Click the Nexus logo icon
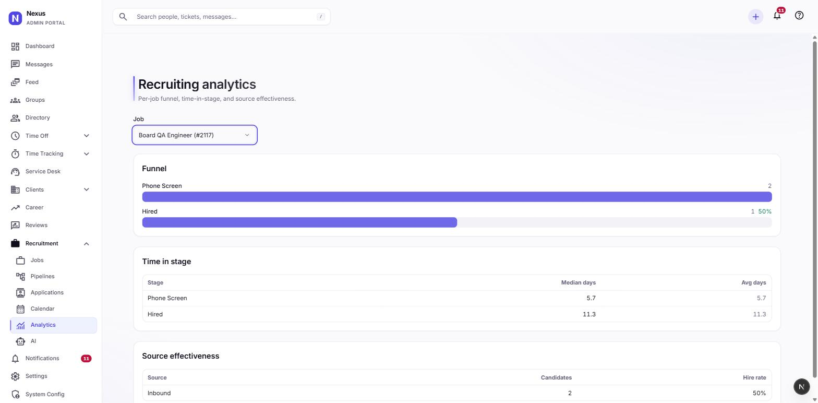Screen dimensions: 818x403 [x=15, y=18]
